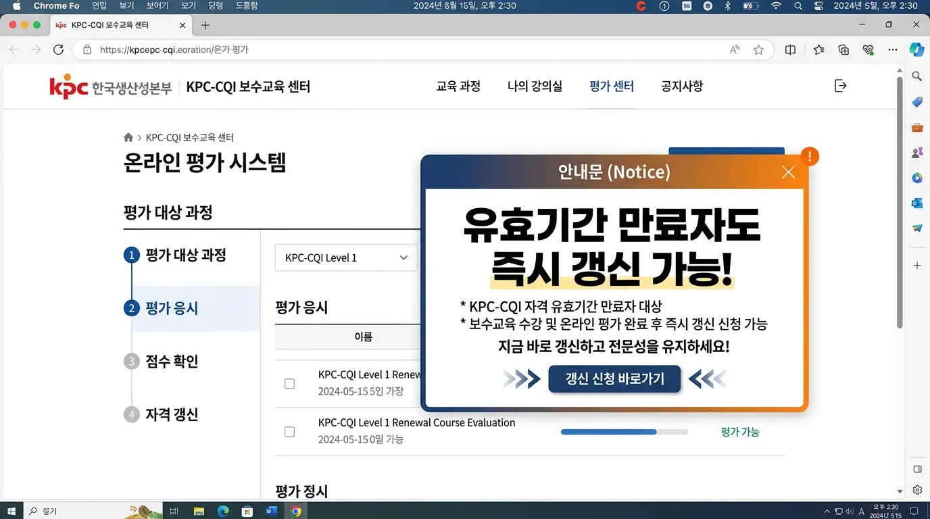Viewport: 930px width, 519px height.
Task: Open the Collections icon
Action: pos(843,49)
